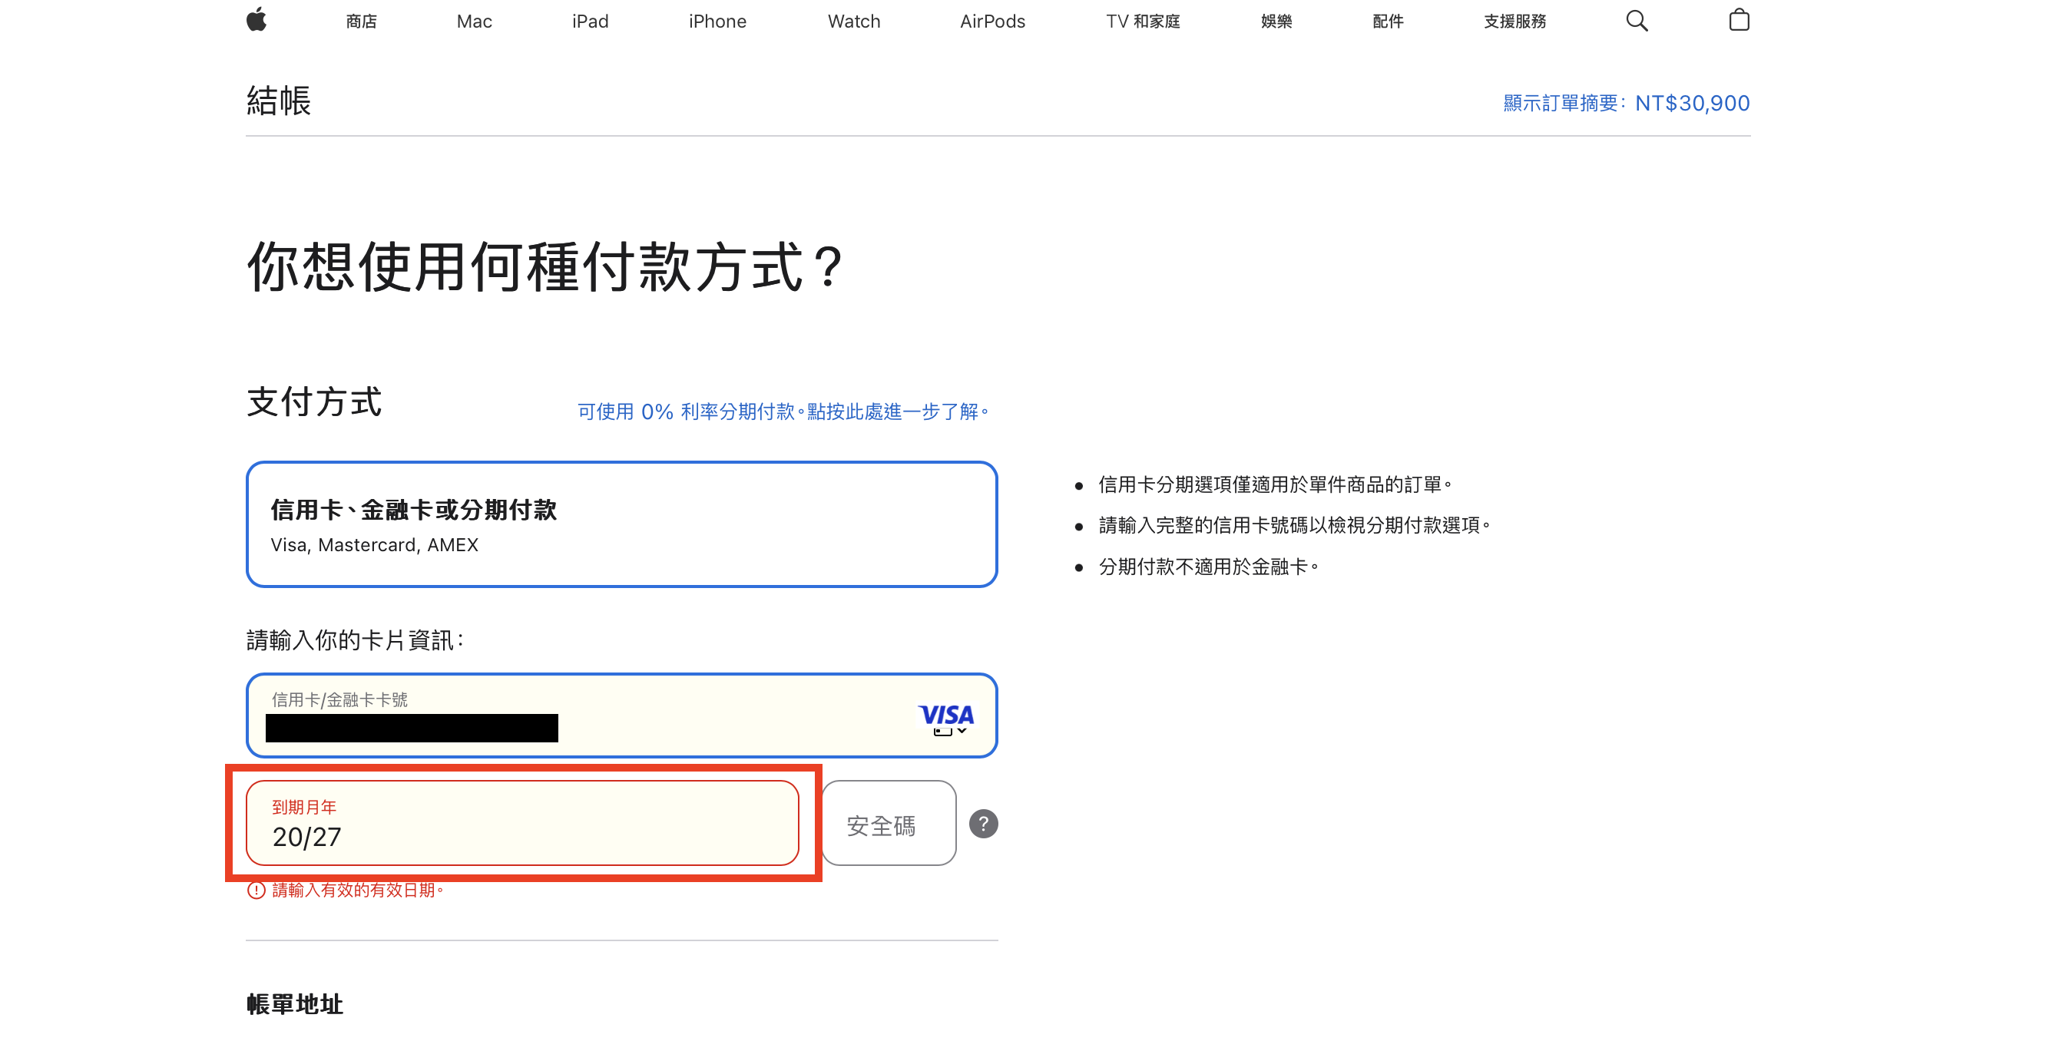Click the 安全碼 security code field
The height and width of the screenshot is (1041, 2049).
(889, 822)
